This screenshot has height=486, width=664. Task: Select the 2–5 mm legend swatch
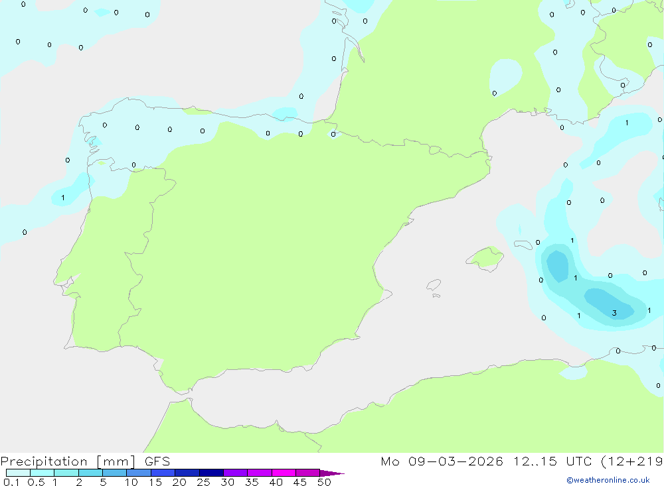pyautogui.click(x=90, y=473)
